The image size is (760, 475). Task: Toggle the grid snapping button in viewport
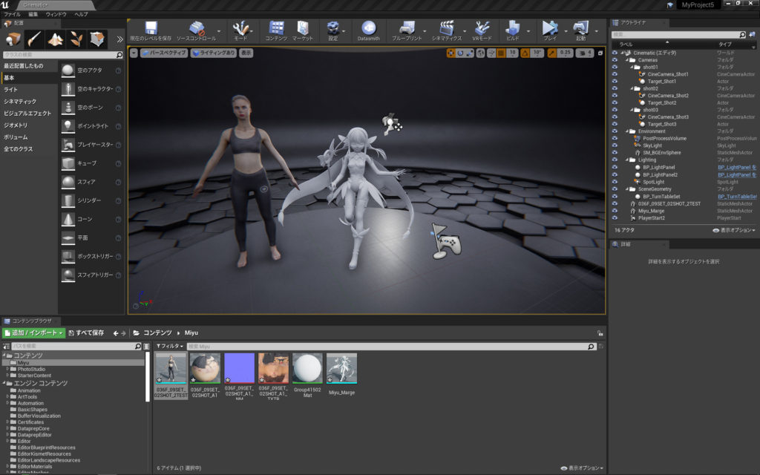click(x=500, y=53)
